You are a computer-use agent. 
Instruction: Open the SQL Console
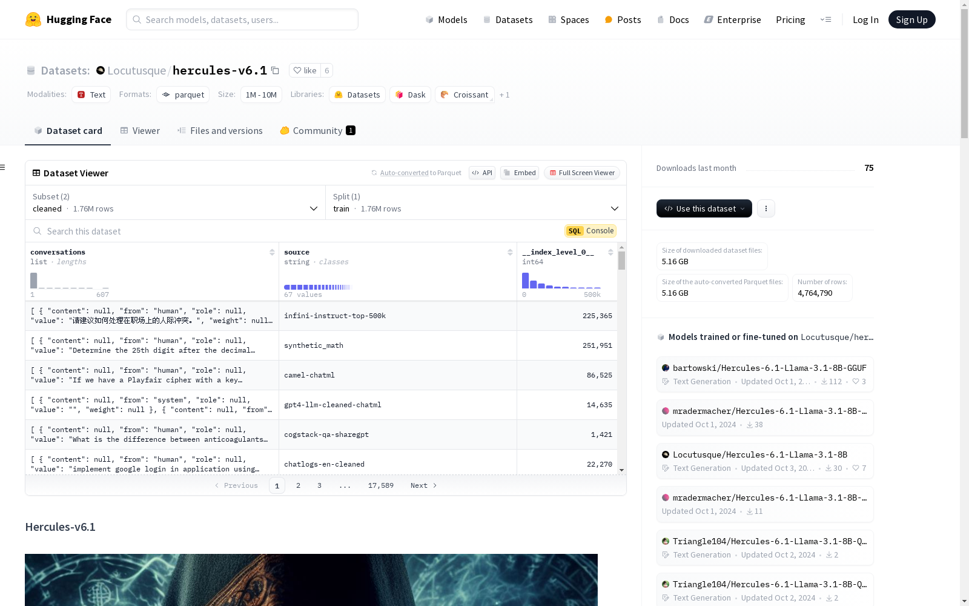click(x=590, y=231)
